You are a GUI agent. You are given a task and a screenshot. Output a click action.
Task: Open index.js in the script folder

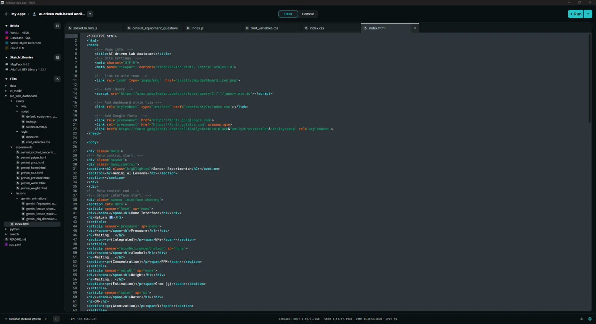click(x=29, y=122)
